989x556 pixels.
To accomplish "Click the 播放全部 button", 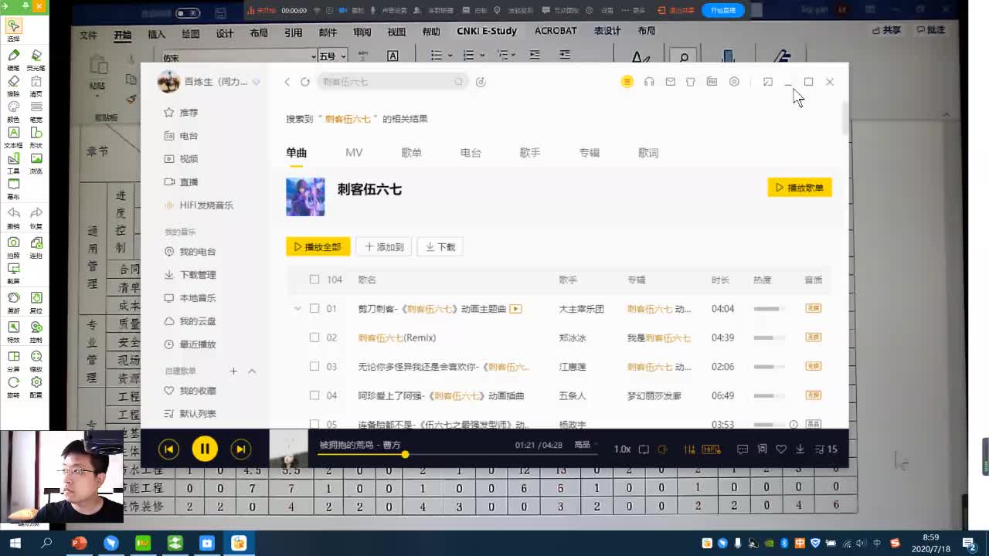I will point(318,247).
